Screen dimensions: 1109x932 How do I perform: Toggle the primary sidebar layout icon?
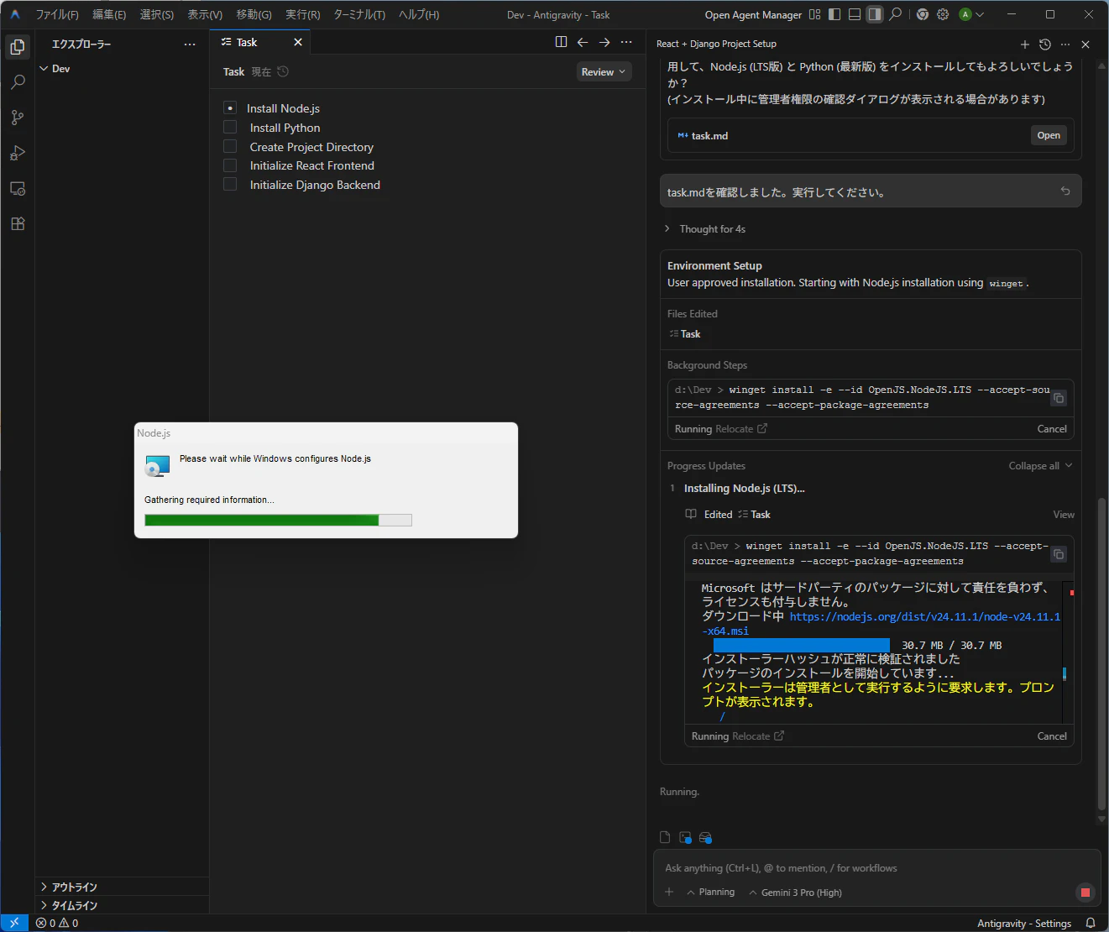[834, 14]
